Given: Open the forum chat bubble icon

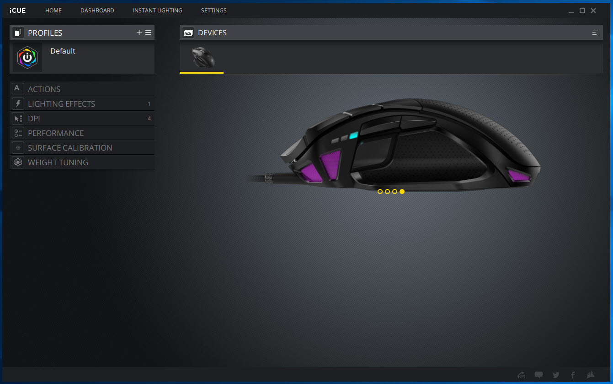Looking at the screenshot, I should point(538,375).
